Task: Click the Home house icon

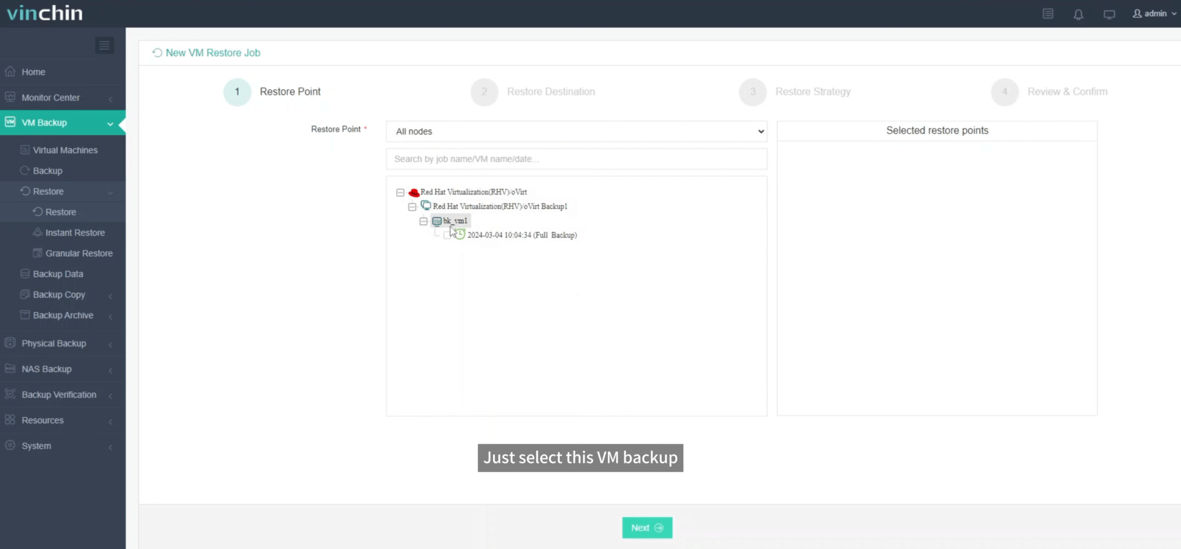Action: point(10,71)
